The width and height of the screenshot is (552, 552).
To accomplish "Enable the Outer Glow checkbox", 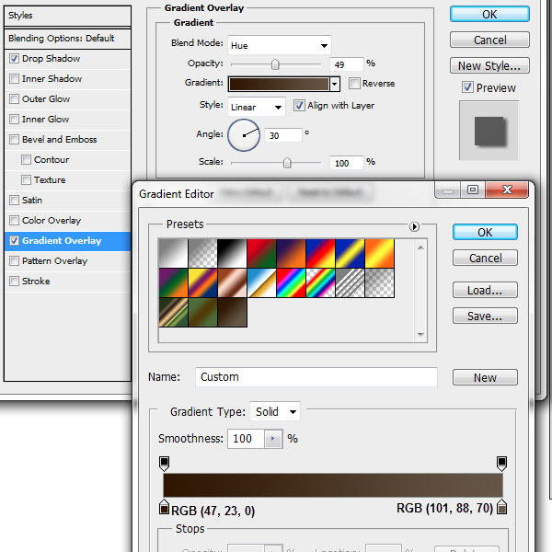I will [14, 99].
